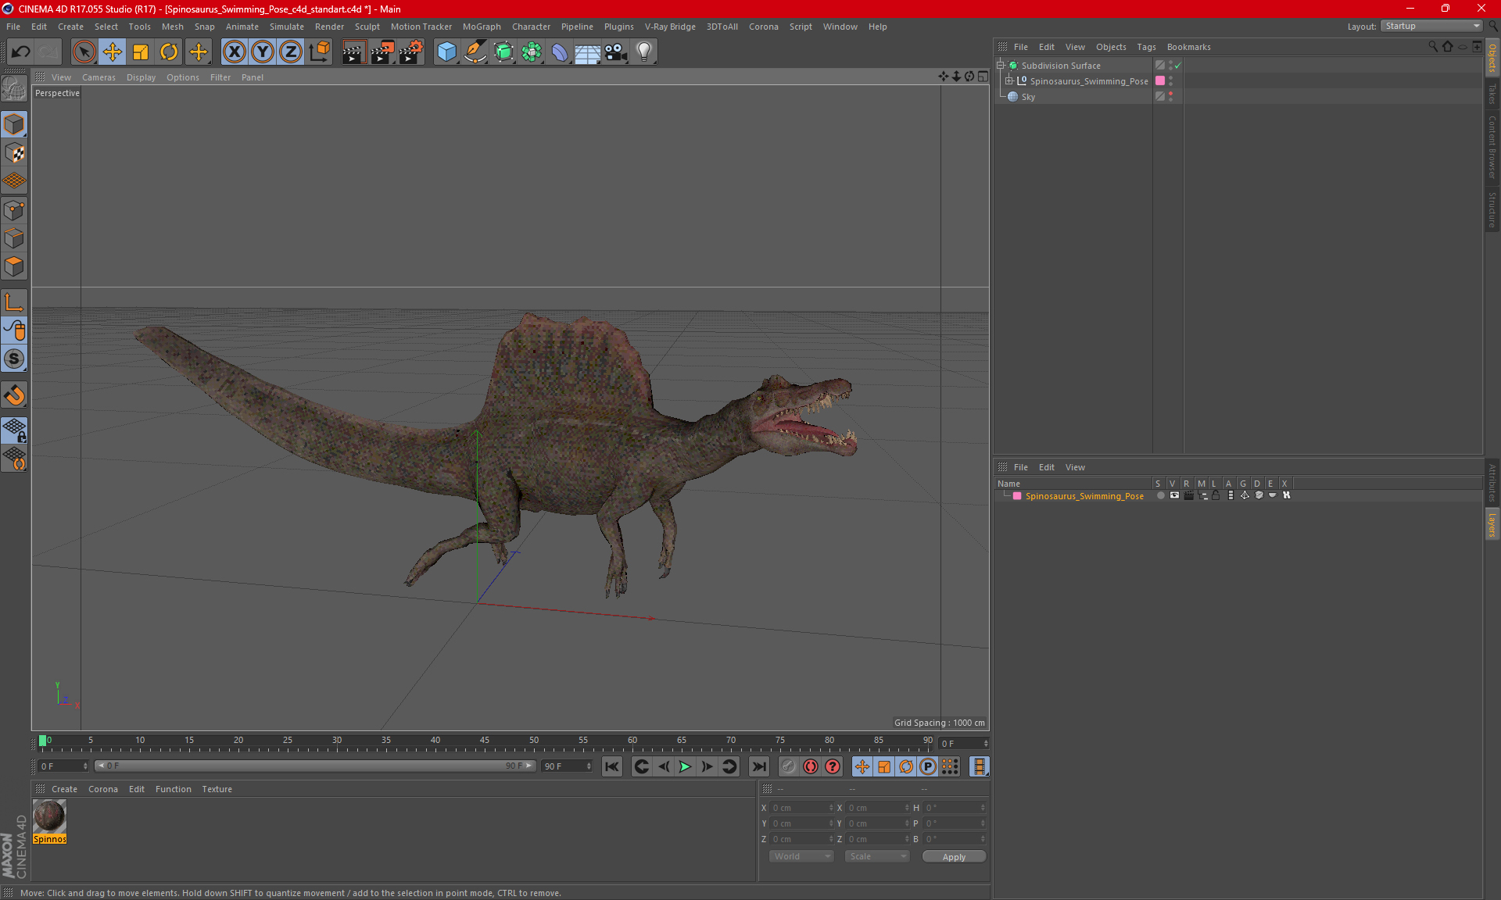Toggle Subdivision Surface enable checkmark
Image resolution: width=1501 pixels, height=900 pixels.
pos(1178,66)
